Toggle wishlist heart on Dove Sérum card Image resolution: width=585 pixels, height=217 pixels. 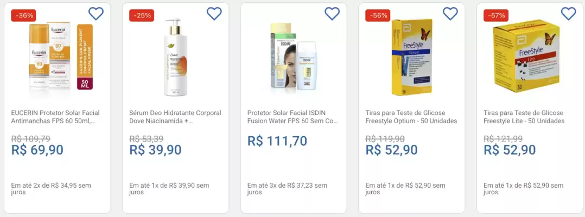[214, 14]
